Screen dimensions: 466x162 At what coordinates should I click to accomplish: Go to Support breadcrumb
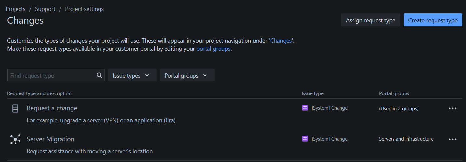(x=45, y=9)
